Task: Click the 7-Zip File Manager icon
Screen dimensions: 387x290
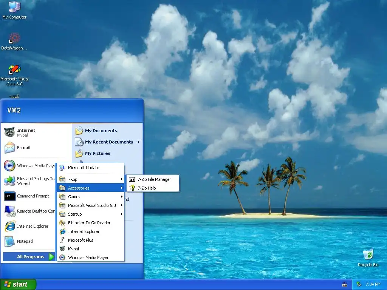Action: click(x=132, y=179)
